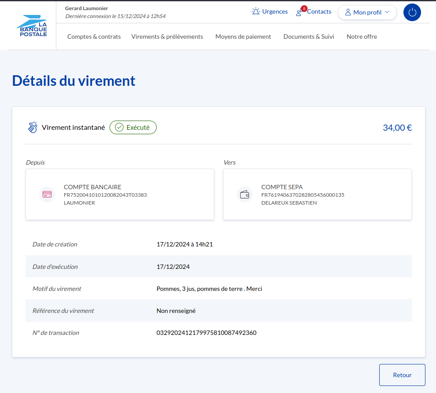
Task: Click the La Banque Postale logo
Action: click(x=32, y=26)
